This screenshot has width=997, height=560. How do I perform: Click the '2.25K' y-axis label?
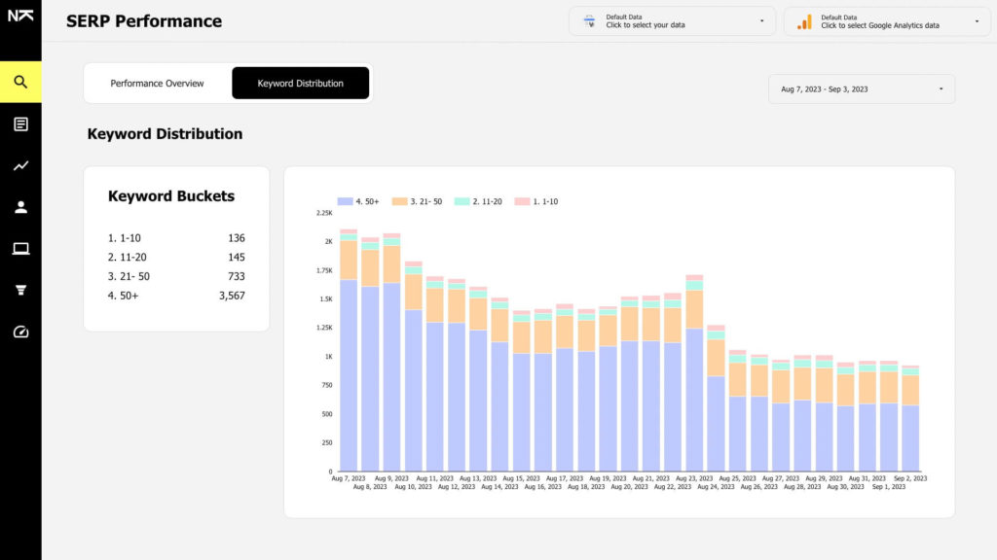point(324,213)
